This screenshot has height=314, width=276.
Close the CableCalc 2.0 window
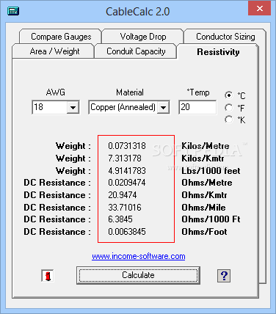point(259,8)
